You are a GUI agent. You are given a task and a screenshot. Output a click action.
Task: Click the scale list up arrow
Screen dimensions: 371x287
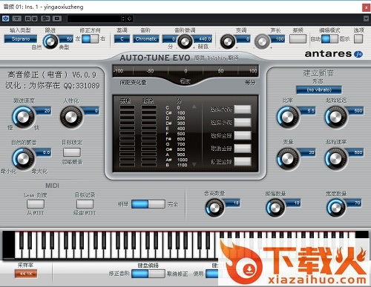coord(194,107)
